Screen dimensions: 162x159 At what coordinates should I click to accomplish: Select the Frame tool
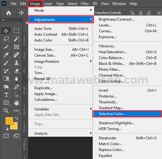coord(16,47)
